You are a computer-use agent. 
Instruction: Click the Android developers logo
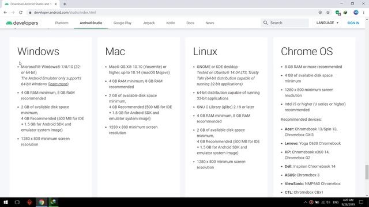[x=22, y=23]
